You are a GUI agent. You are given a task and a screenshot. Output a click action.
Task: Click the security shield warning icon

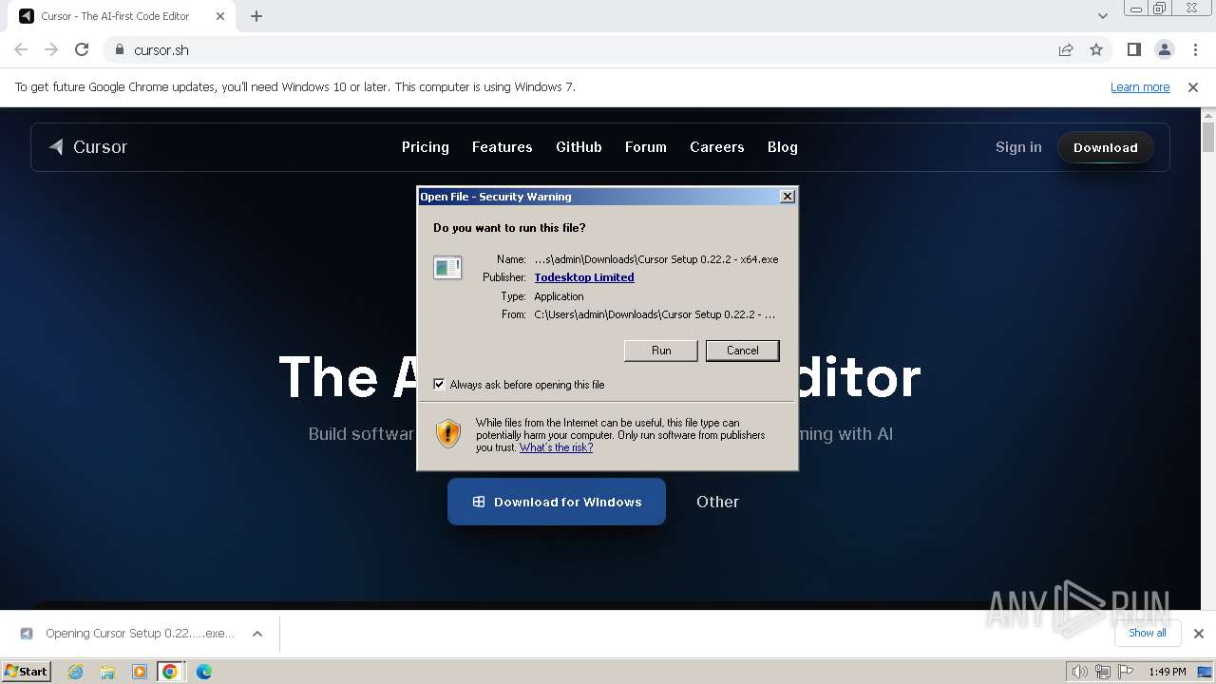[x=448, y=433]
